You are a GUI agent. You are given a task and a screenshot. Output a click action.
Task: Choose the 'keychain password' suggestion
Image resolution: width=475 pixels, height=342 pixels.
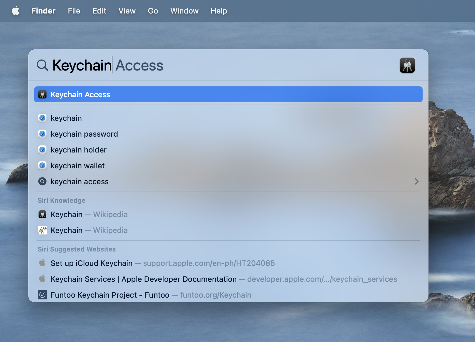point(228,134)
